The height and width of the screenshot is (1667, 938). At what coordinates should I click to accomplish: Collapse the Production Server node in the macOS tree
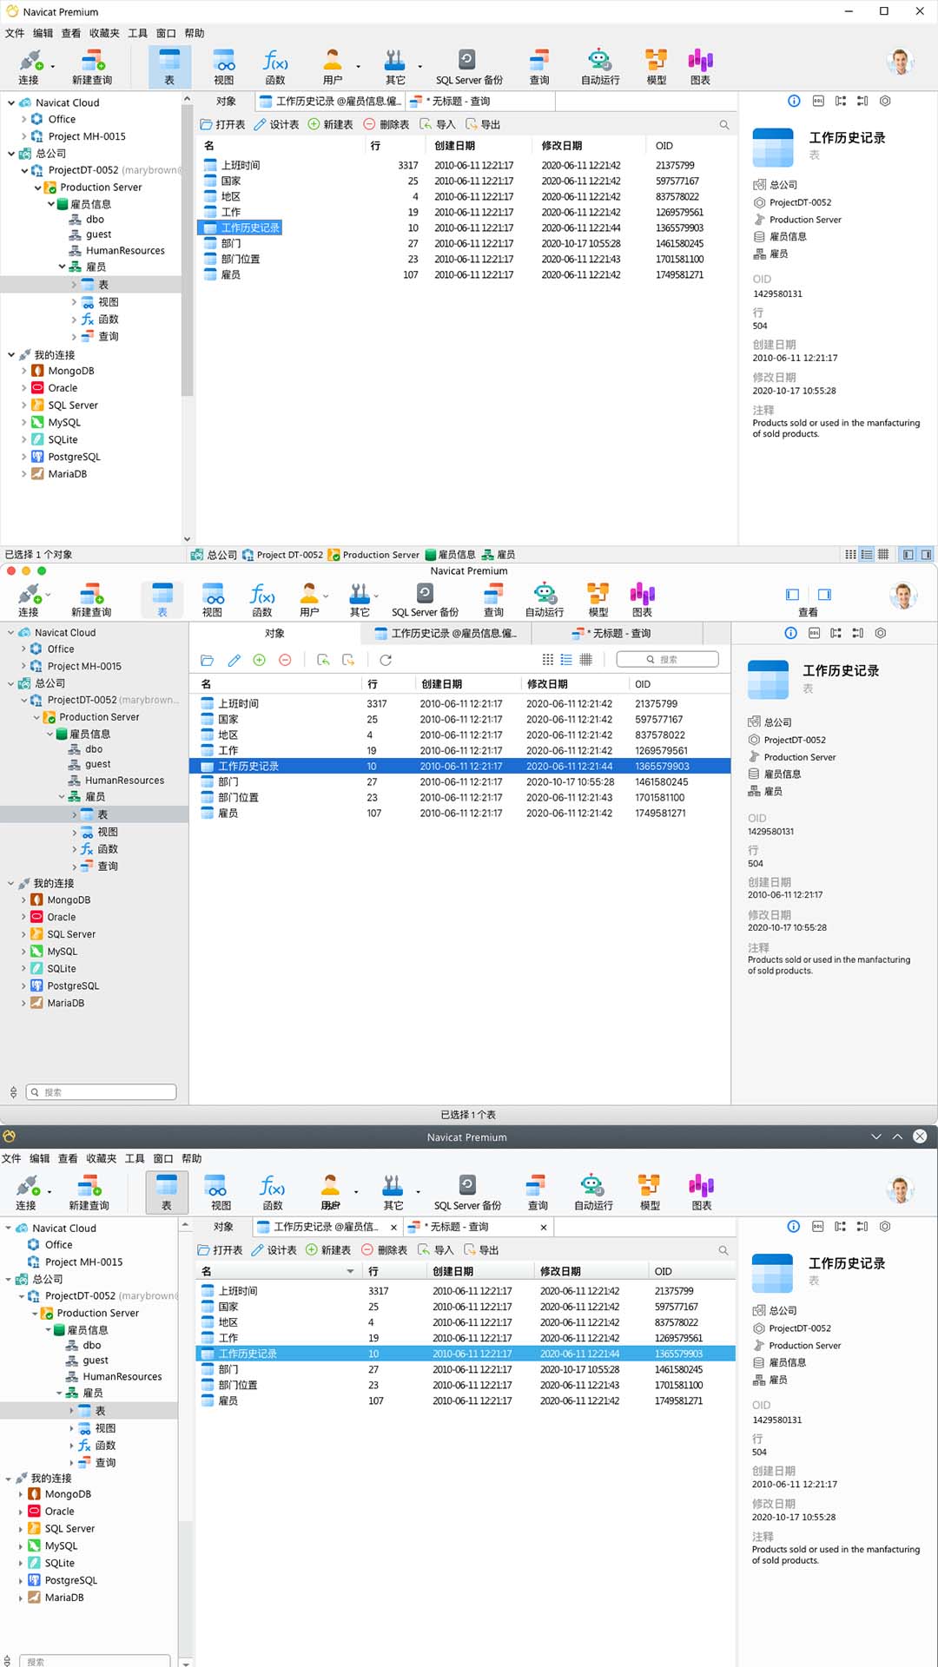[37, 717]
